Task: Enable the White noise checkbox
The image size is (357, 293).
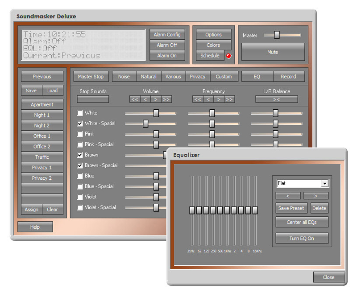Action: pos(80,113)
